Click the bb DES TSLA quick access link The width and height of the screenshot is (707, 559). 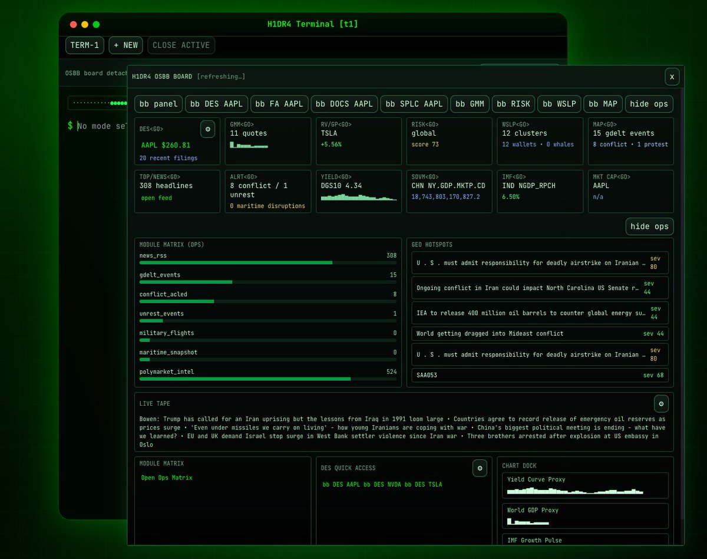coord(423,484)
